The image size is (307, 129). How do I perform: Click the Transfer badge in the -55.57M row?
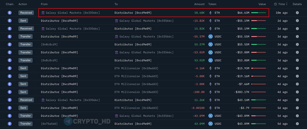pos(26,36)
